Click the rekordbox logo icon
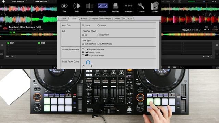Screen dimensions: 219x123 click(x=3, y=1)
